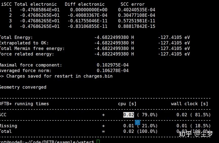Click the Maximal force component value 0.102975E-04
Viewport: 219px width, 143px height.
tap(113, 65)
